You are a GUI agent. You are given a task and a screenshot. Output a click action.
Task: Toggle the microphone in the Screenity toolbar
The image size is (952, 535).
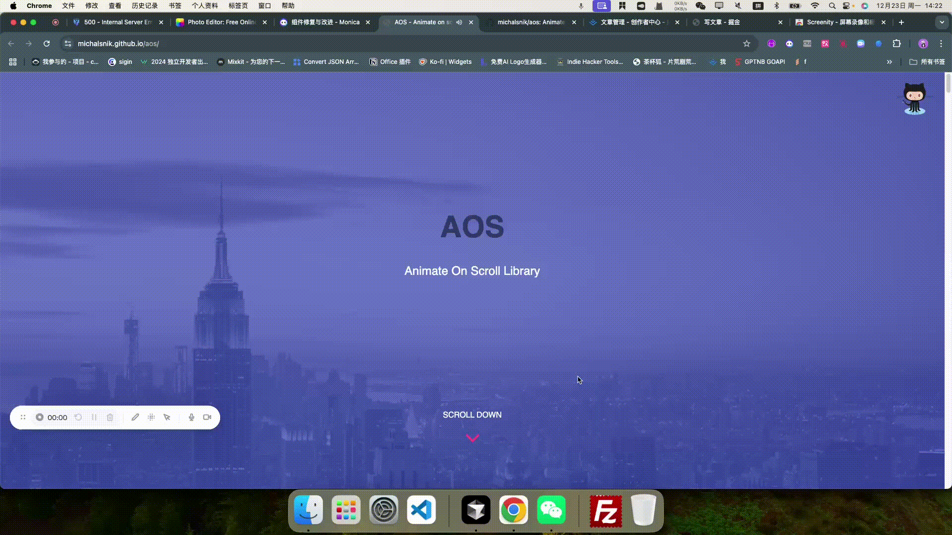[x=191, y=417]
